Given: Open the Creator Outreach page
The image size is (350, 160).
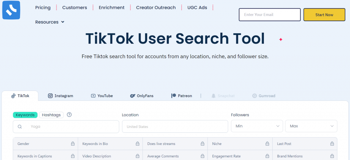Looking at the screenshot, I should tap(156, 7).
